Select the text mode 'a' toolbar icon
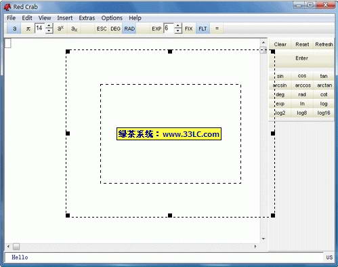Screen dimensions: 338x267 14,28
